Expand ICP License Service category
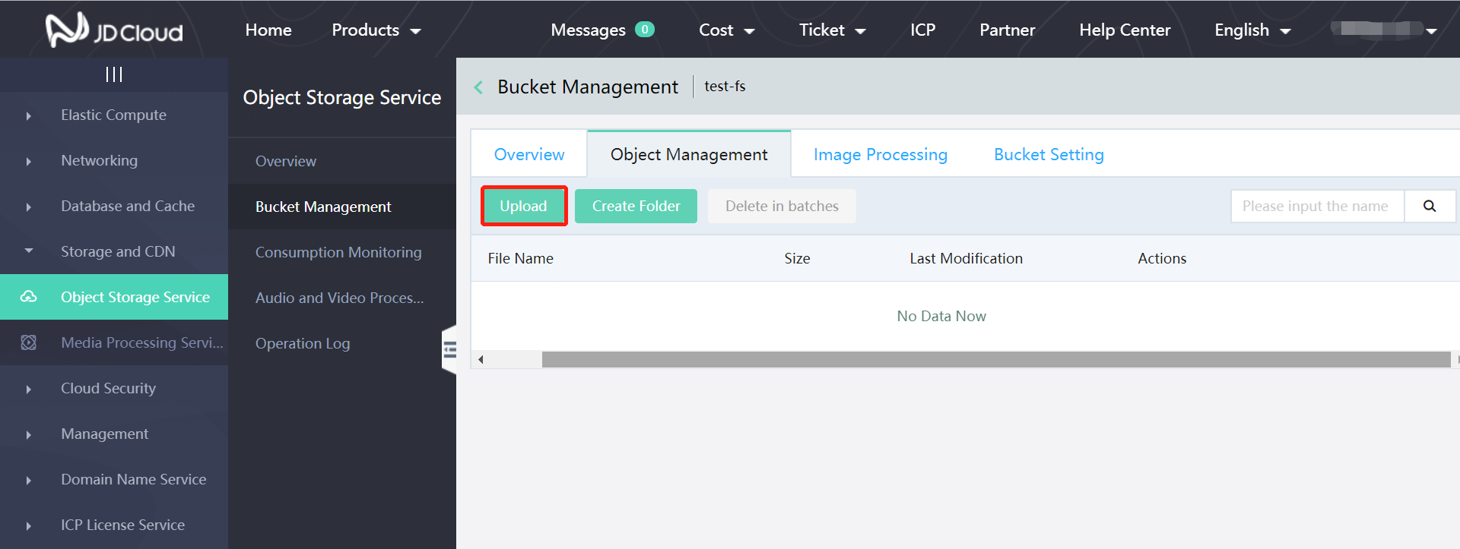Viewport: 1460px width, 549px height. click(29, 525)
